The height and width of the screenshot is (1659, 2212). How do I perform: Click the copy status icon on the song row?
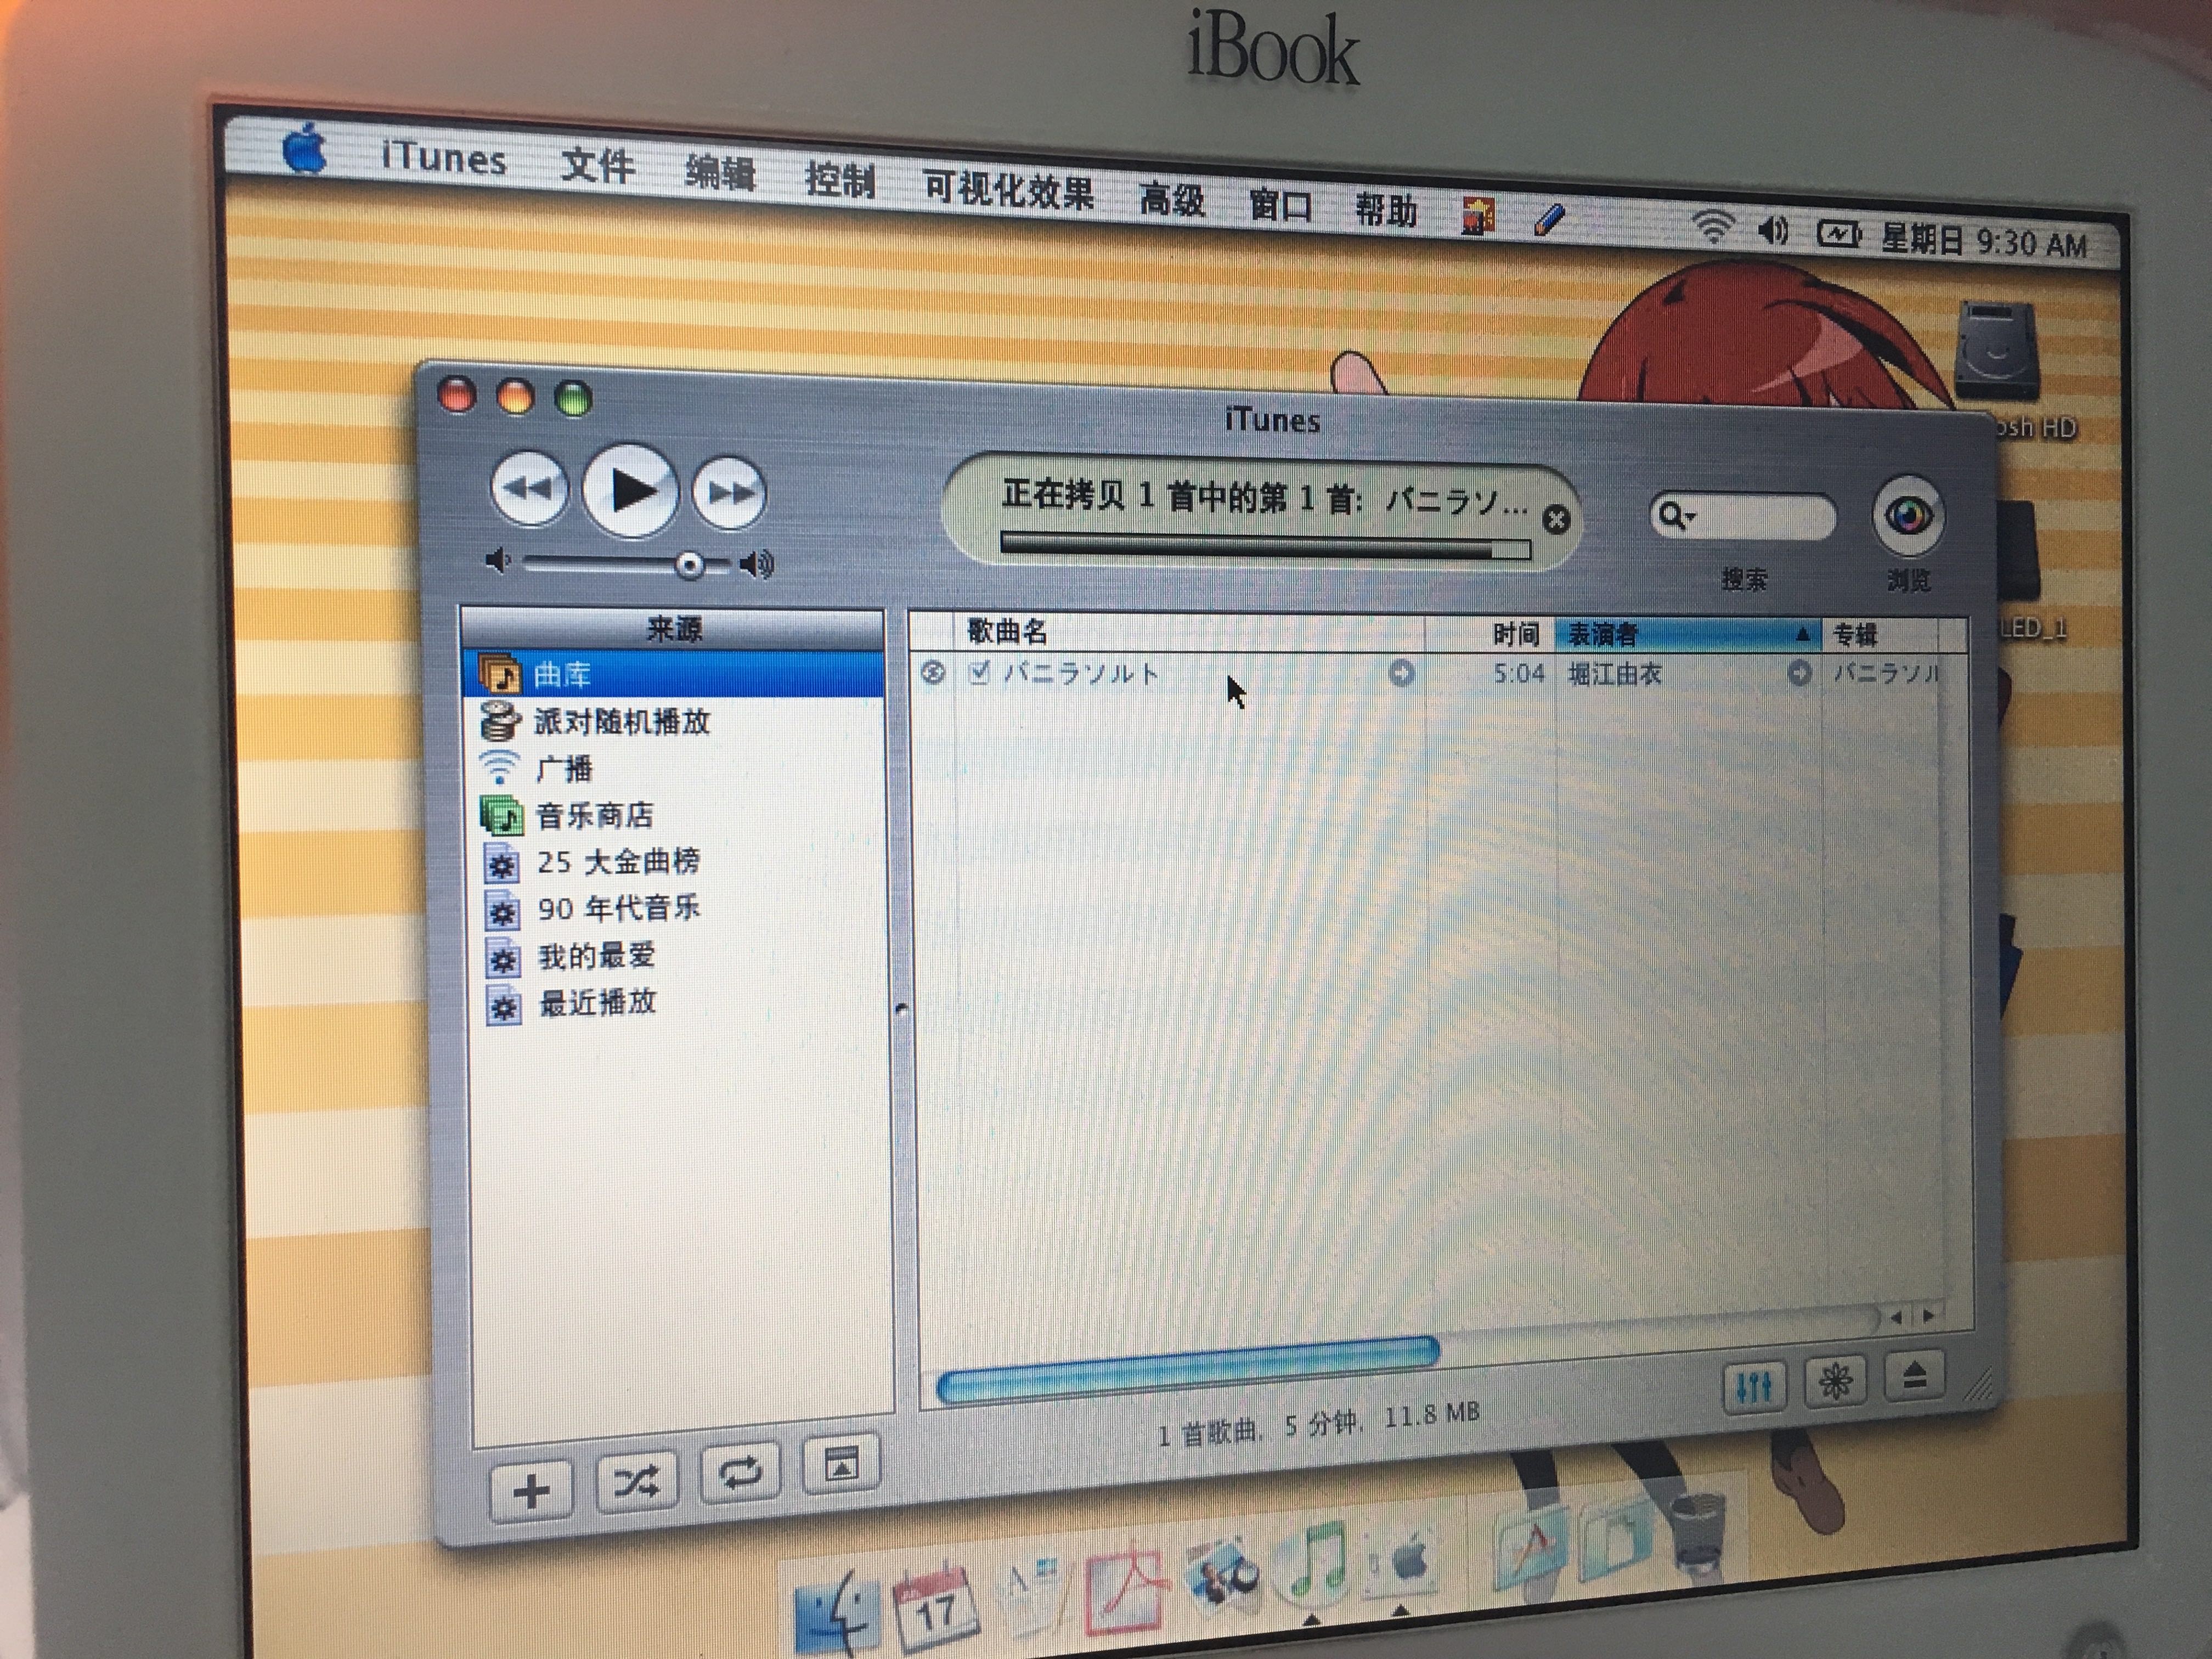[933, 672]
